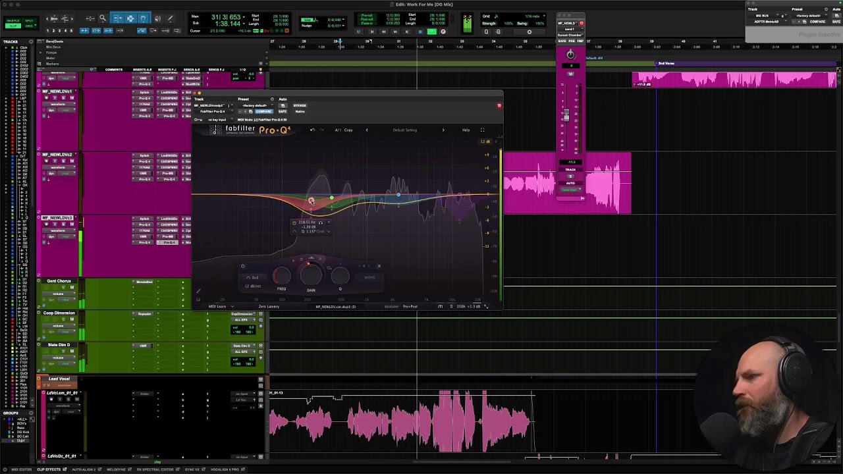This screenshot has width=843, height=474.
Task: Pick the Grabber hand tool
Action: point(144,18)
